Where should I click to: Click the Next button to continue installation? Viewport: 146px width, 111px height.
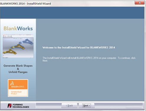(86, 105)
